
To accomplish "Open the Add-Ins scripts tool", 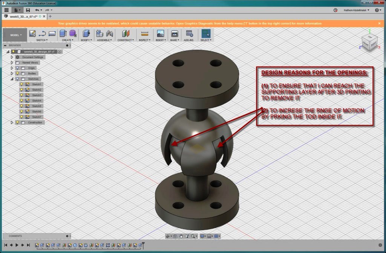I will [x=189, y=33].
